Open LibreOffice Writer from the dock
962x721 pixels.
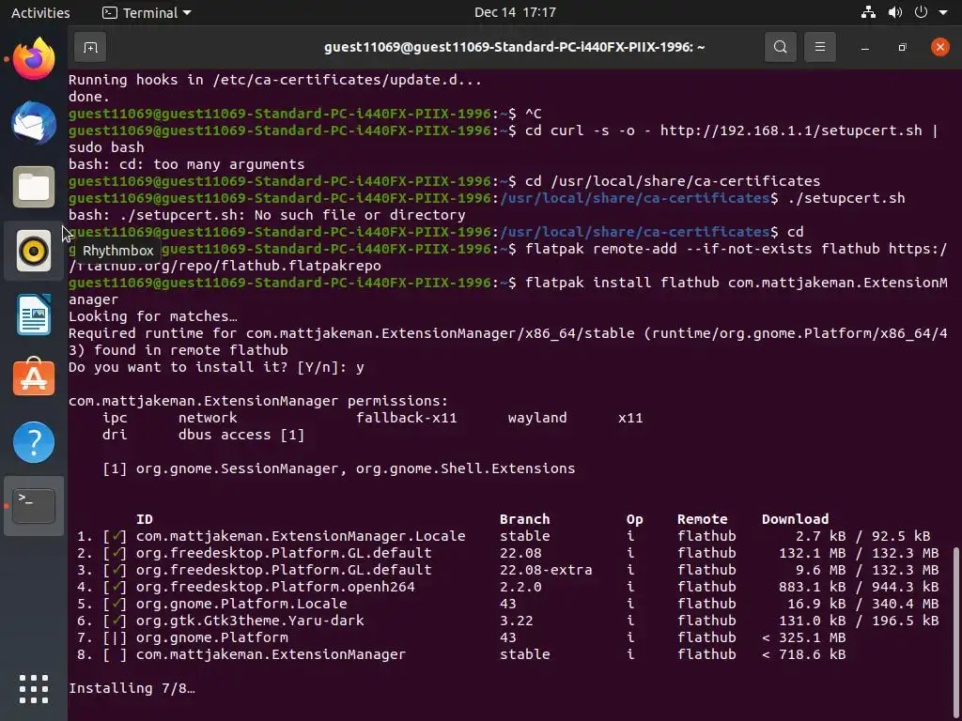[34, 314]
